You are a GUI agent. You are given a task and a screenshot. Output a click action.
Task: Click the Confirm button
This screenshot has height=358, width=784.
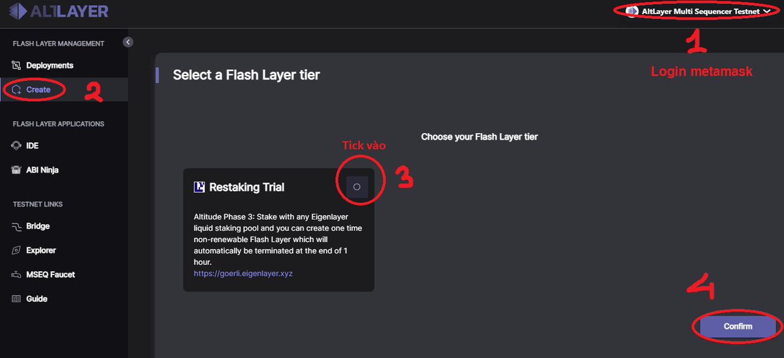pyautogui.click(x=738, y=326)
